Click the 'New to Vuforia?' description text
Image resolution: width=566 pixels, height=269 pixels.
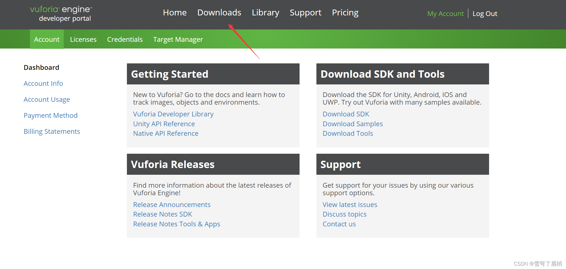209,98
